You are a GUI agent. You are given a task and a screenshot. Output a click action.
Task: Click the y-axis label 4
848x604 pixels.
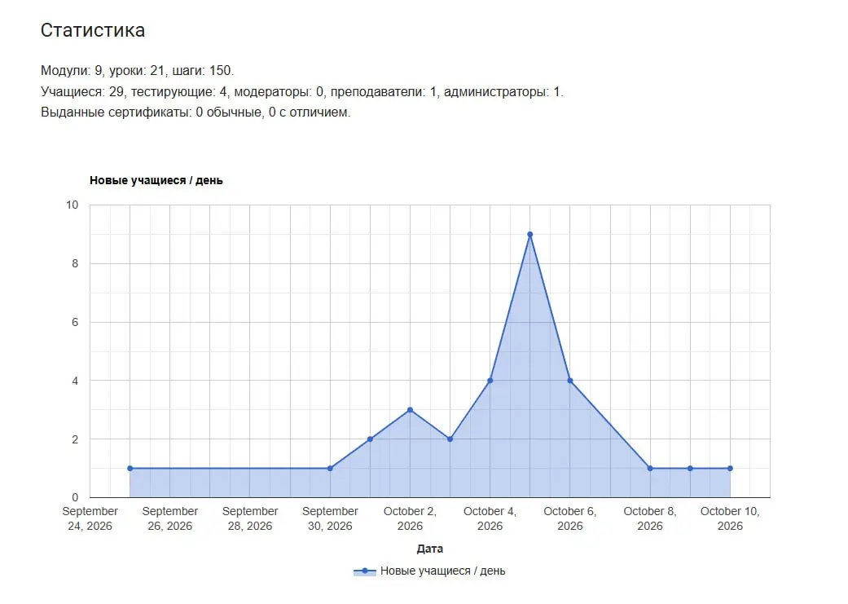point(75,381)
